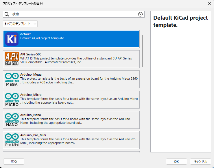
Task: Click the magnifying glass search icon
Action: click(x=7, y=14)
